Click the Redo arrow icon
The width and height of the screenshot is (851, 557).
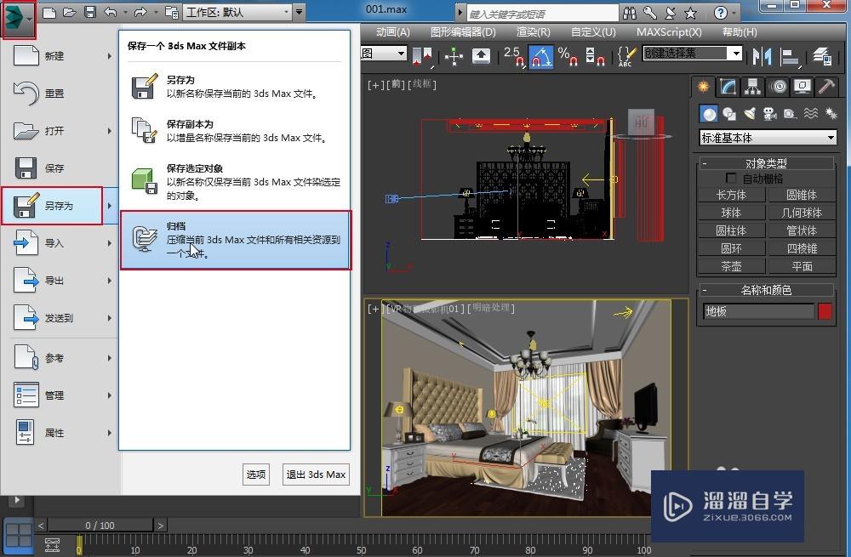[x=140, y=12]
